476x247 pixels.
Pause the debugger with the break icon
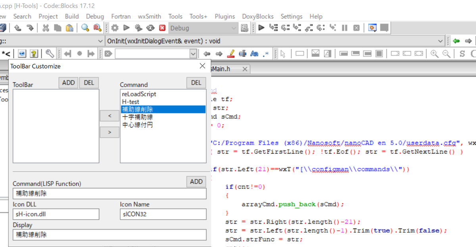(345, 28)
